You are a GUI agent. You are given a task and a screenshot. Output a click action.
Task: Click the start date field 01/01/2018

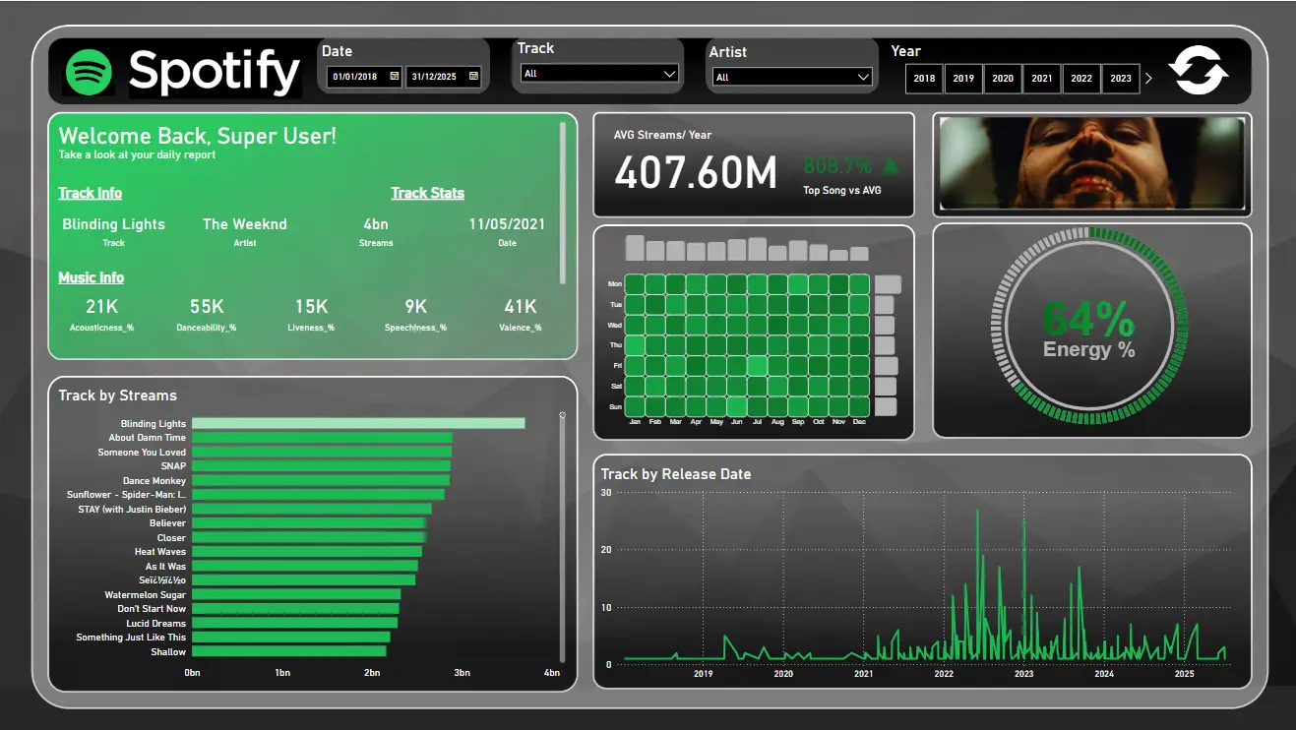click(x=357, y=77)
